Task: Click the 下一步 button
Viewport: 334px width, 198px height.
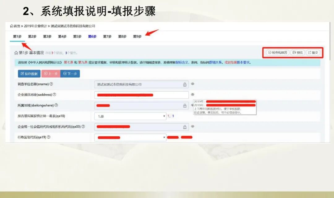Action: pos(70,74)
